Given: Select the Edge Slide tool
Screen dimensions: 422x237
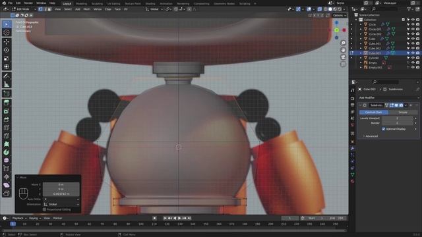Looking at the screenshot, I should (7, 169).
